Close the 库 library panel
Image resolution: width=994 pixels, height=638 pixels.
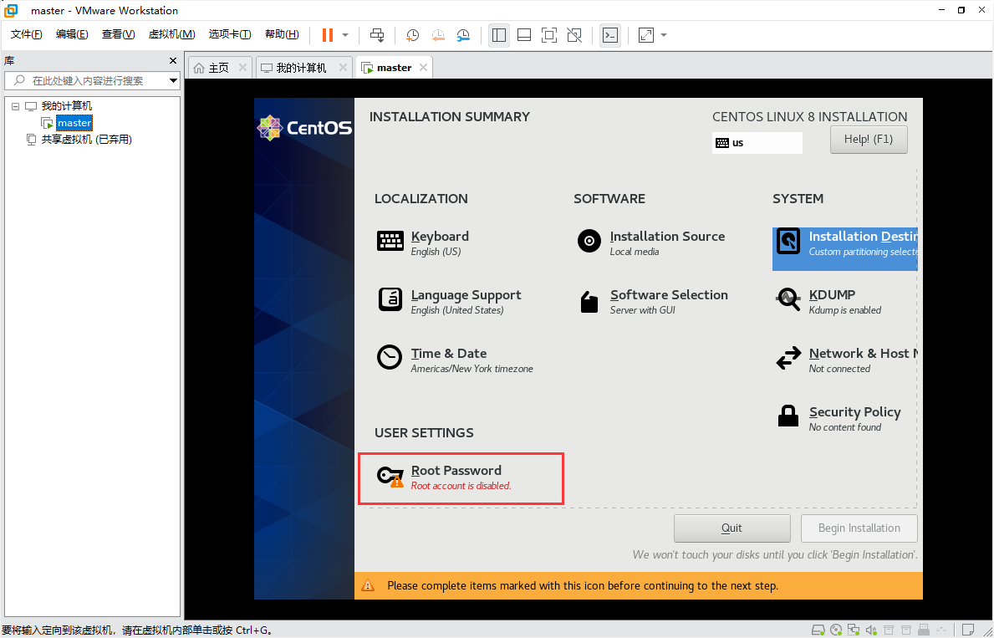173,61
